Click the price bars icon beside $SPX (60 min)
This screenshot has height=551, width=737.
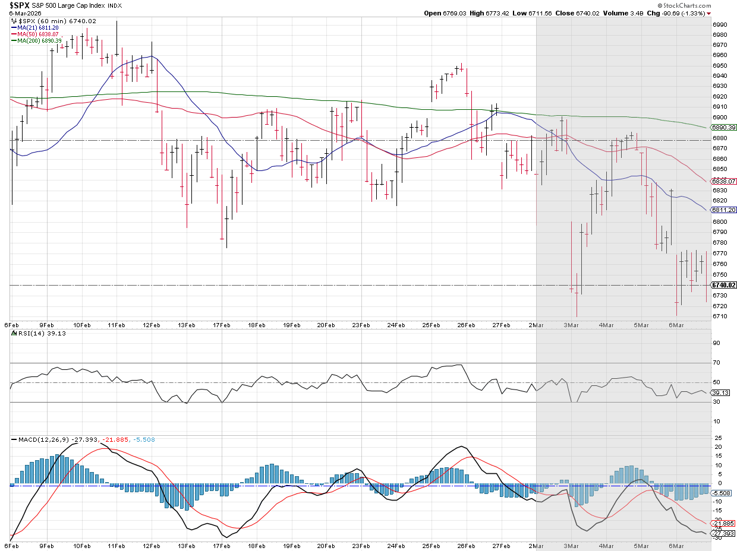(x=14, y=21)
